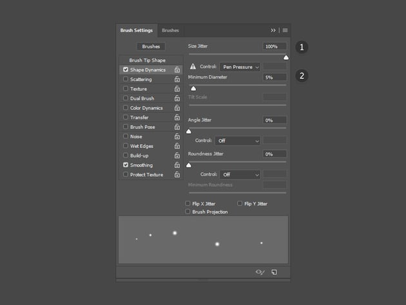This screenshot has height=305, width=406.
Task: Toggle the lock icon beside Texture
Action: (x=177, y=89)
